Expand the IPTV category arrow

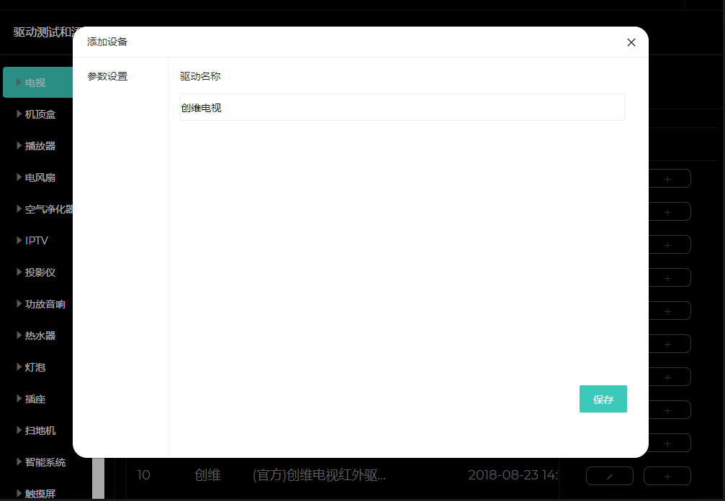click(19, 241)
